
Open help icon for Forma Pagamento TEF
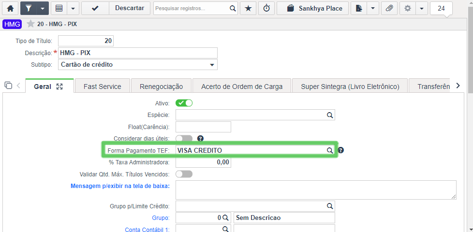click(341, 150)
